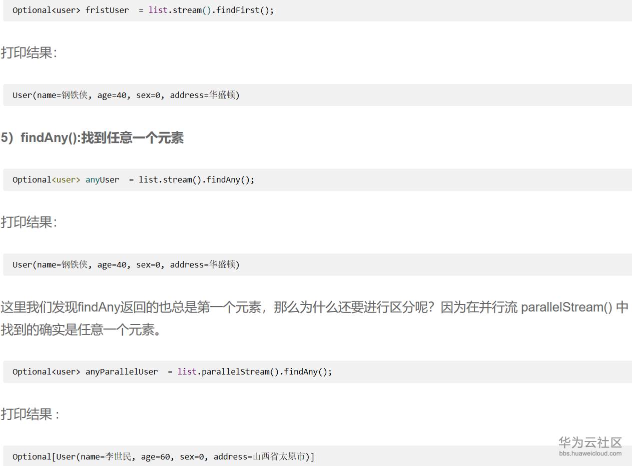Click the output 'Optional[User(name=李世民, age=60'
Screen dimensions: 632x466
(x=164, y=456)
